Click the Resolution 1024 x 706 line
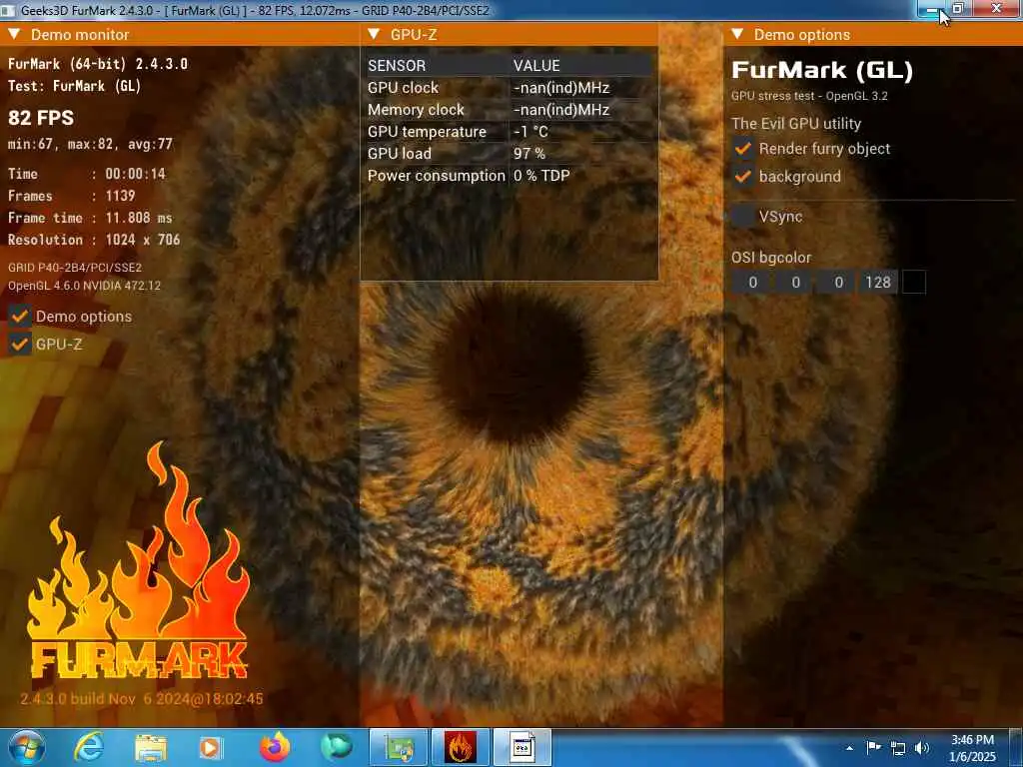Image resolution: width=1023 pixels, height=767 pixels. (x=94, y=240)
